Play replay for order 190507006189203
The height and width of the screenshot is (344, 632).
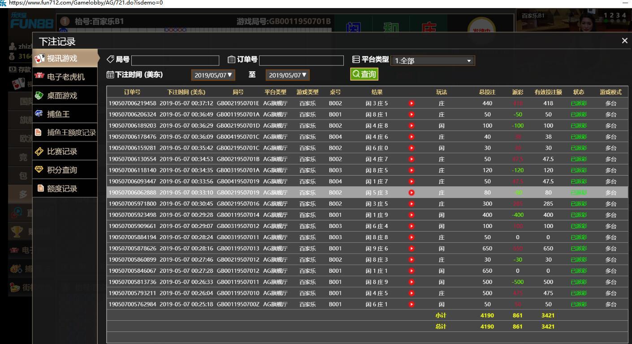click(411, 126)
